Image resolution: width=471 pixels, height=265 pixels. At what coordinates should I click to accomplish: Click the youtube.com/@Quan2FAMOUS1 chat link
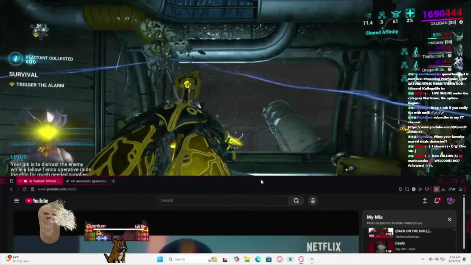point(438,129)
